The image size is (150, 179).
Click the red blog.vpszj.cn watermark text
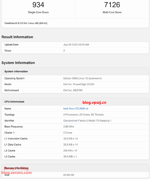click(x=94, y=102)
